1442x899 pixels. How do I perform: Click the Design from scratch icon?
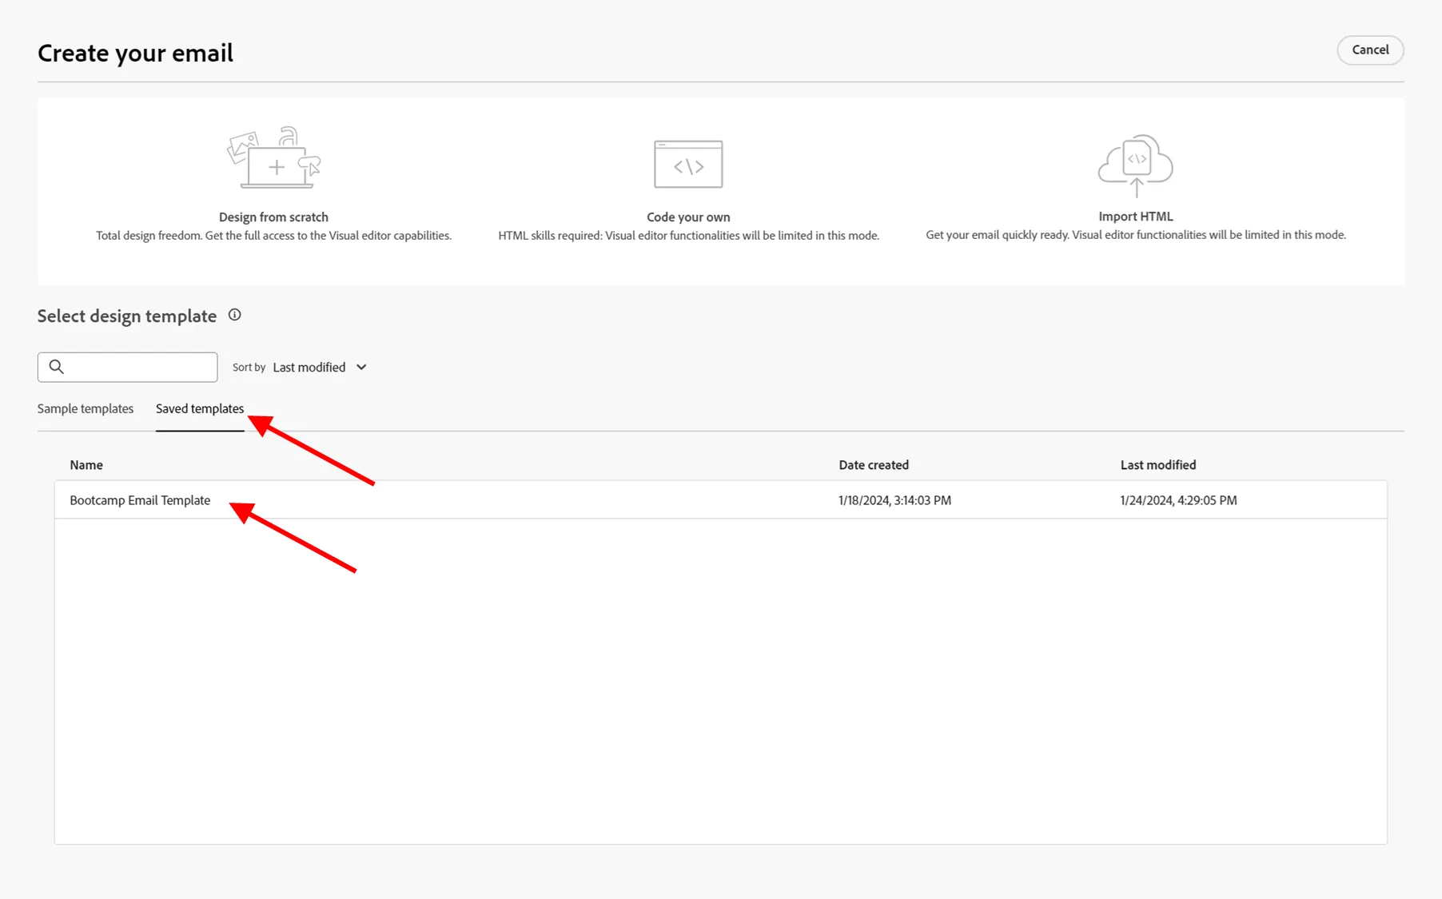274,157
